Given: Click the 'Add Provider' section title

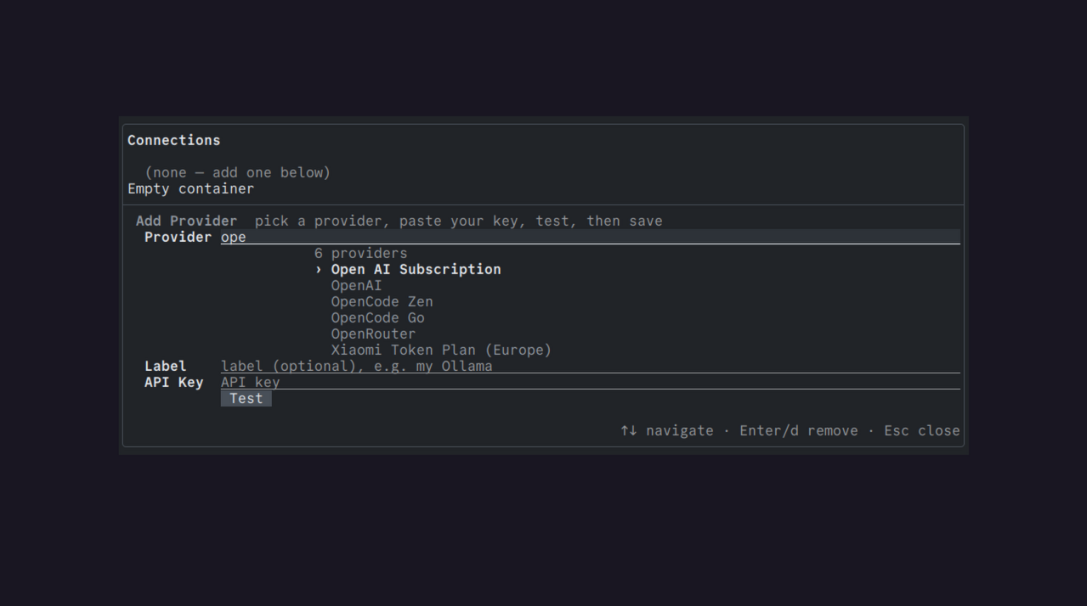Looking at the screenshot, I should coord(186,221).
